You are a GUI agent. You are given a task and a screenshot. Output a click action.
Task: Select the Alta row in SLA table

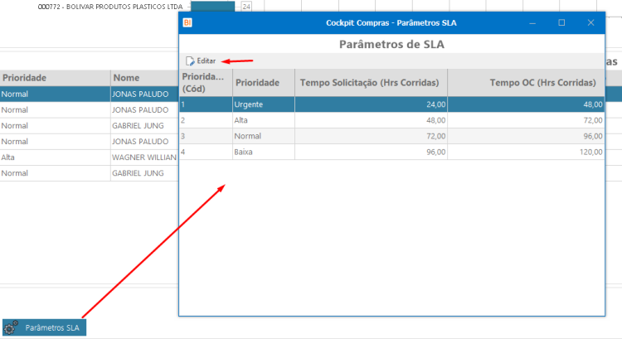[392, 120]
